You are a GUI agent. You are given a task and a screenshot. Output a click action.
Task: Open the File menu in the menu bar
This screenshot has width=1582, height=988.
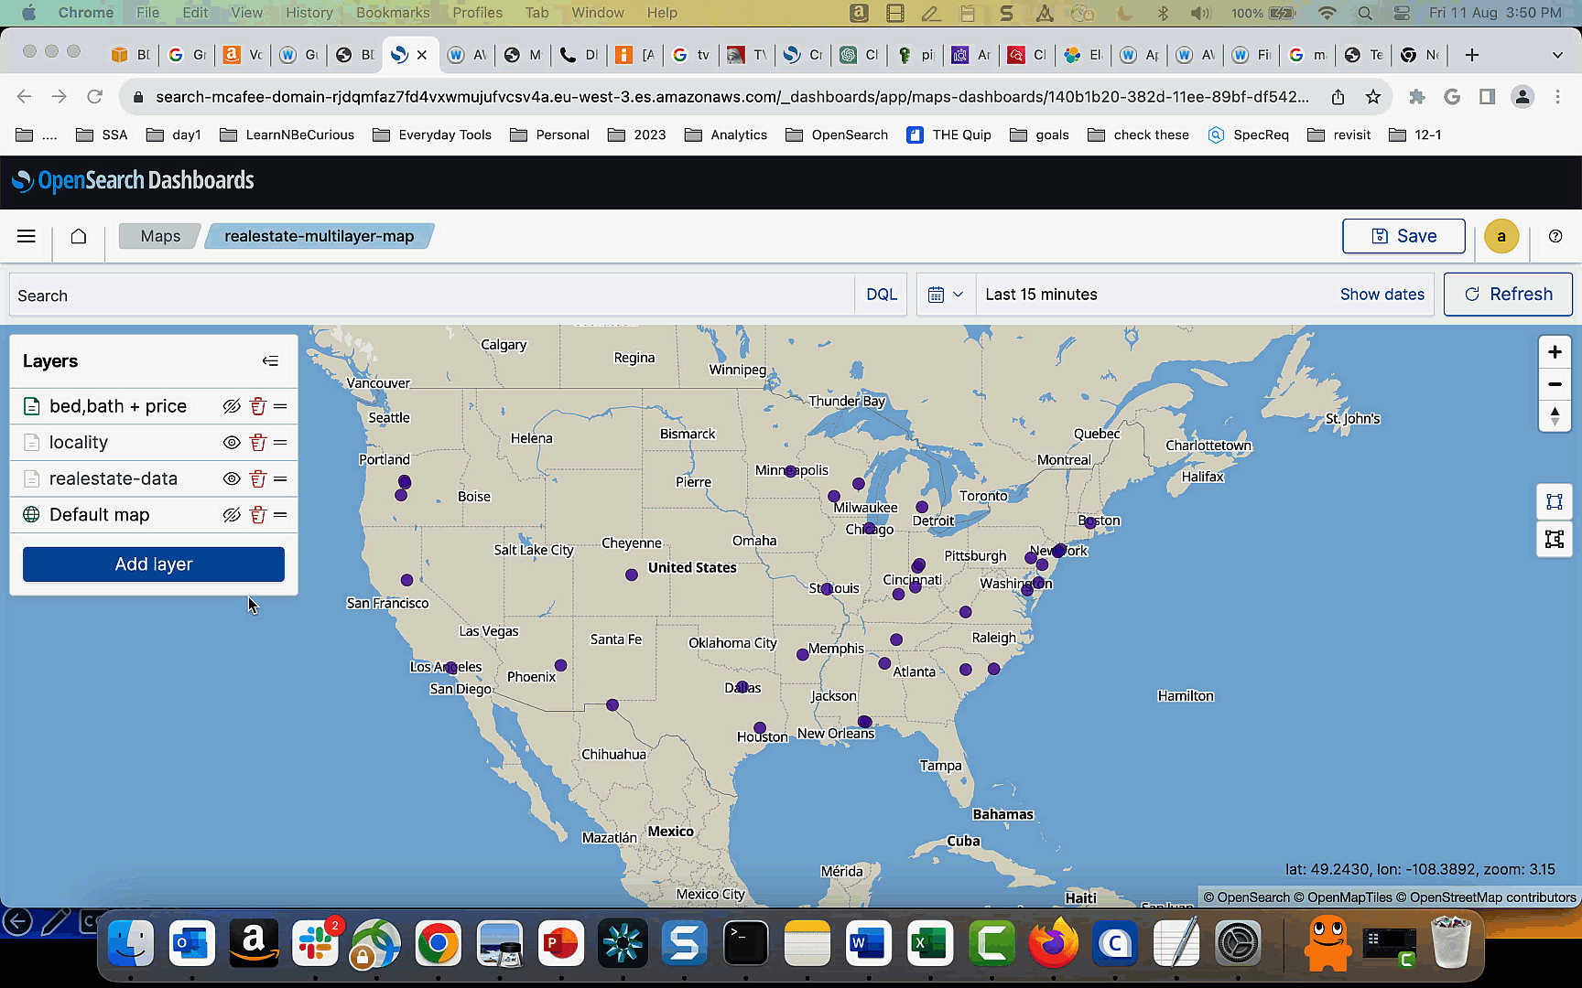click(x=147, y=13)
